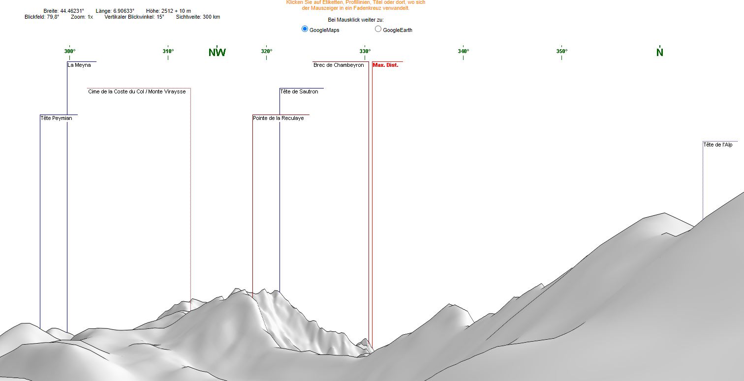Click the 330° bearing marker
Viewport: 744px width, 381px height.
(x=365, y=51)
